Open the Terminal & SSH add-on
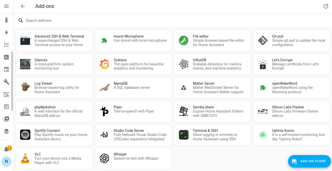Viewport: 332px width, 171px height. (x=212, y=135)
